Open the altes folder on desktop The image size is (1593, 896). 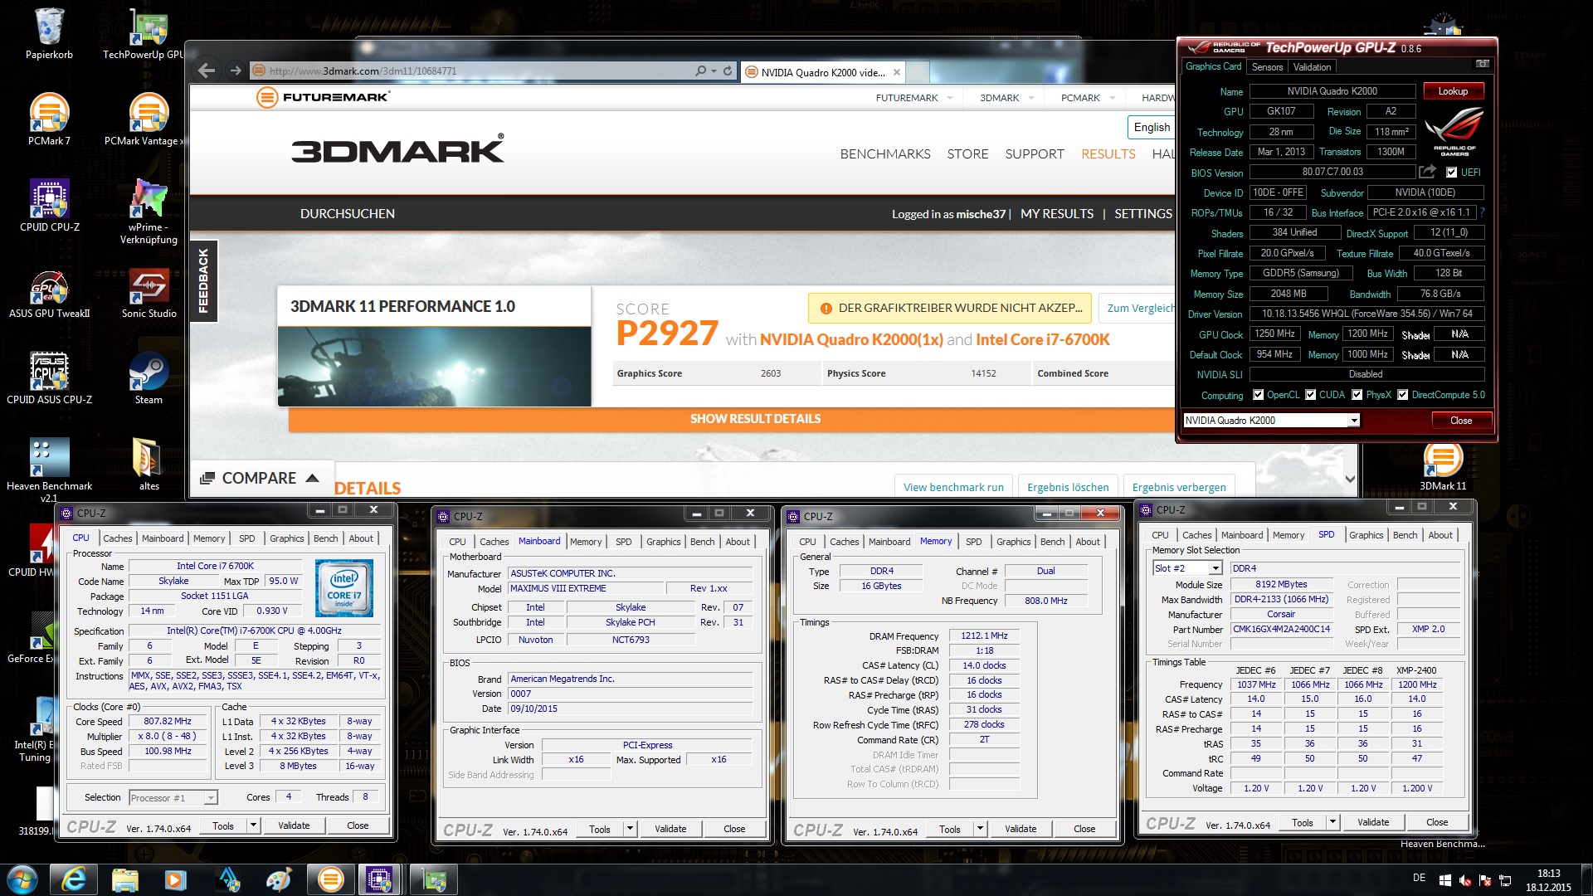coord(149,465)
